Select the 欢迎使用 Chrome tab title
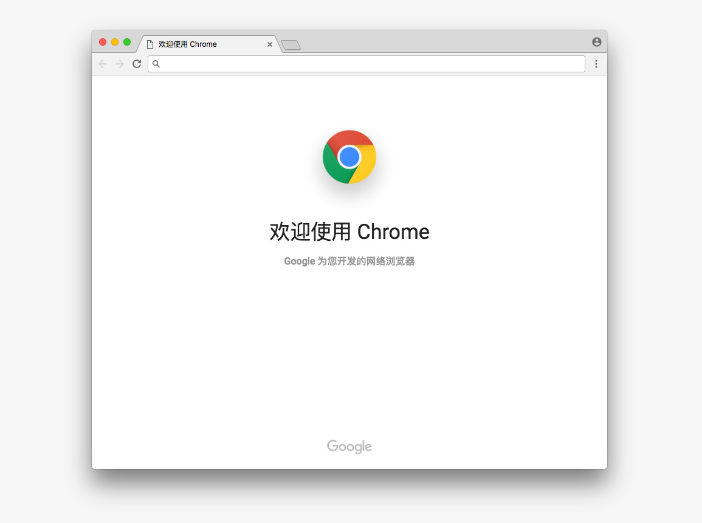The width and height of the screenshot is (702, 523). click(188, 44)
